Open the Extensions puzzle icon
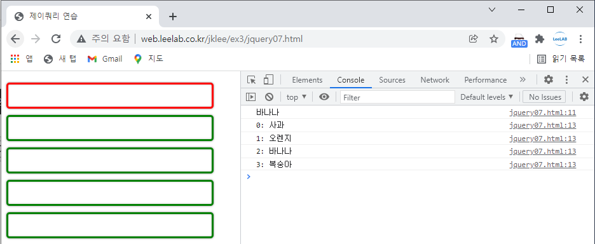 [540, 39]
